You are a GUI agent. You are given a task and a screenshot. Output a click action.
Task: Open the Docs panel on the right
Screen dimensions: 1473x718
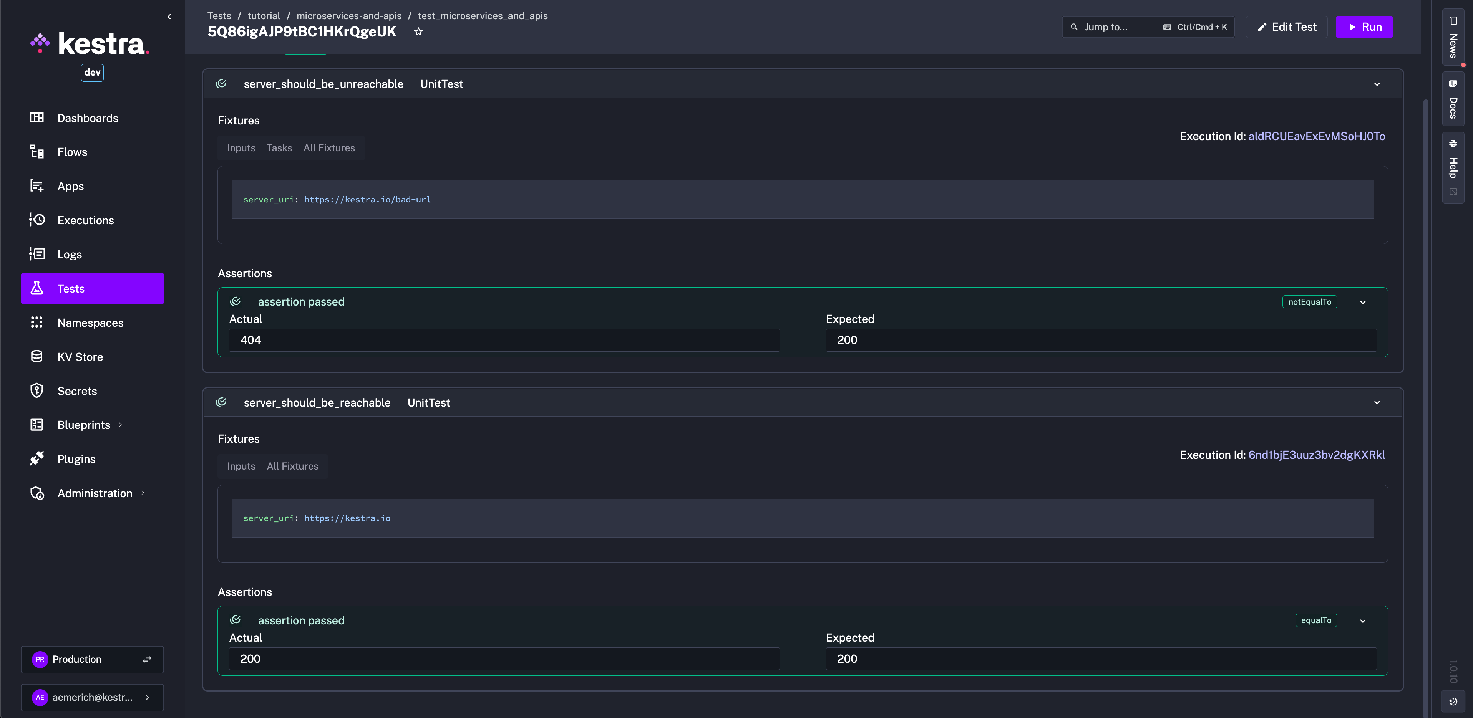pyautogui.click(x=1453, y=98)
